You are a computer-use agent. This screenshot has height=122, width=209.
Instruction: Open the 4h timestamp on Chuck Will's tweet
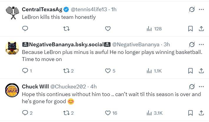[x=93, y=86]
